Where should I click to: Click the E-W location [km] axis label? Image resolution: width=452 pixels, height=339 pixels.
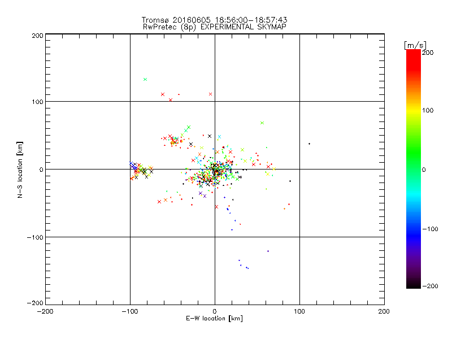[215, 318]
